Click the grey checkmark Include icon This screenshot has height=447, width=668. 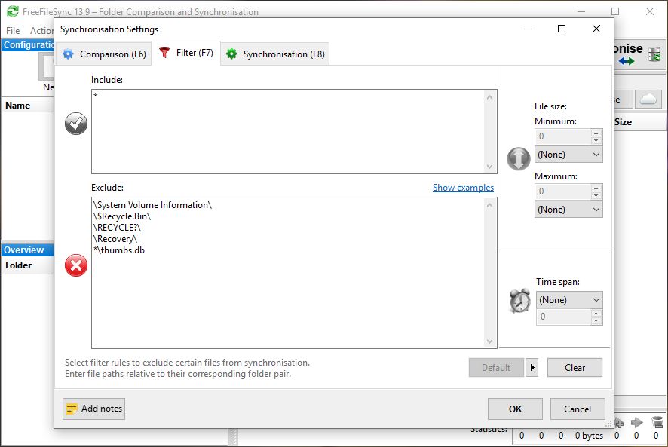(76, 124)
